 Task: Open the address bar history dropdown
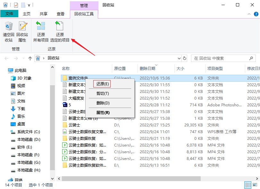click(179, 58)
